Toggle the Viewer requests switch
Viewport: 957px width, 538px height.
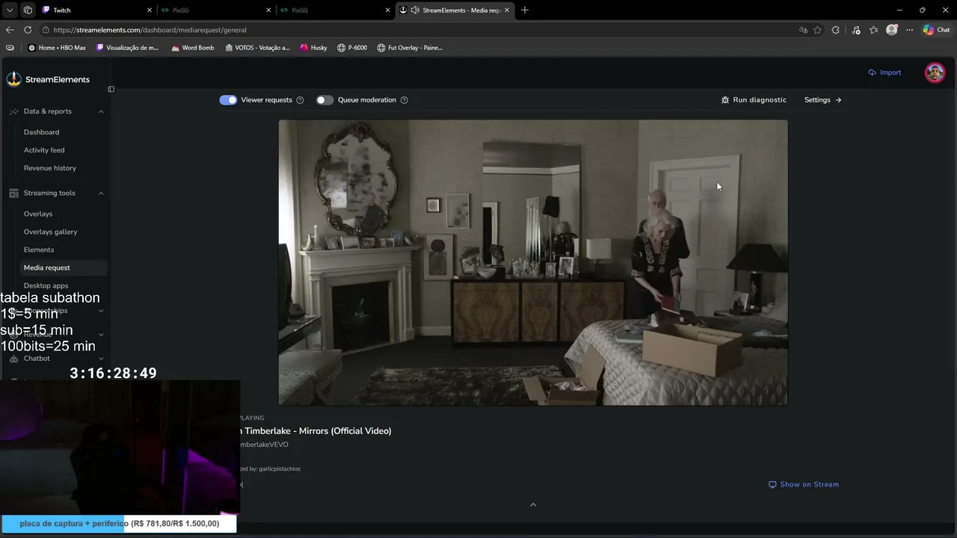[228, 100]
